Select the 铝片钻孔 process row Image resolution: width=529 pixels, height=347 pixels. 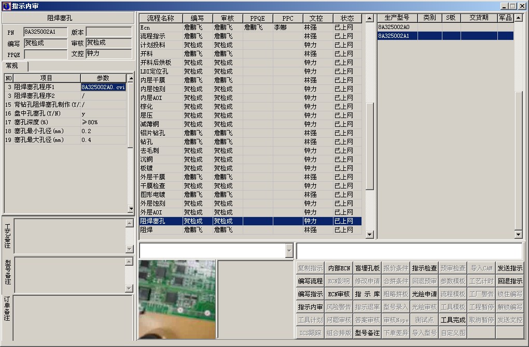tap(250, 133)
